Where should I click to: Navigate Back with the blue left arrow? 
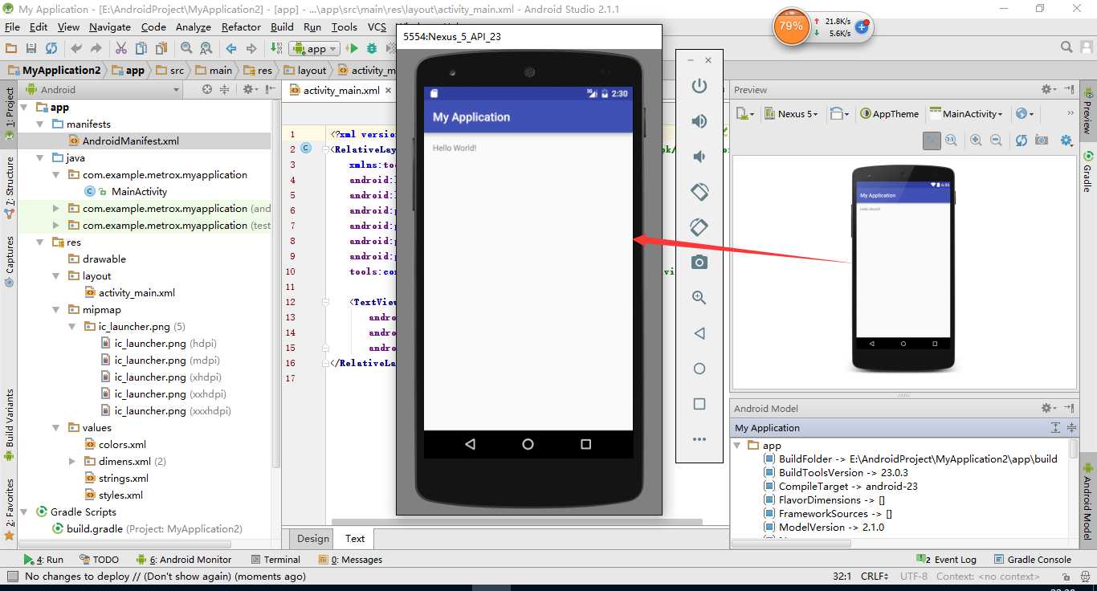point(231,48)
